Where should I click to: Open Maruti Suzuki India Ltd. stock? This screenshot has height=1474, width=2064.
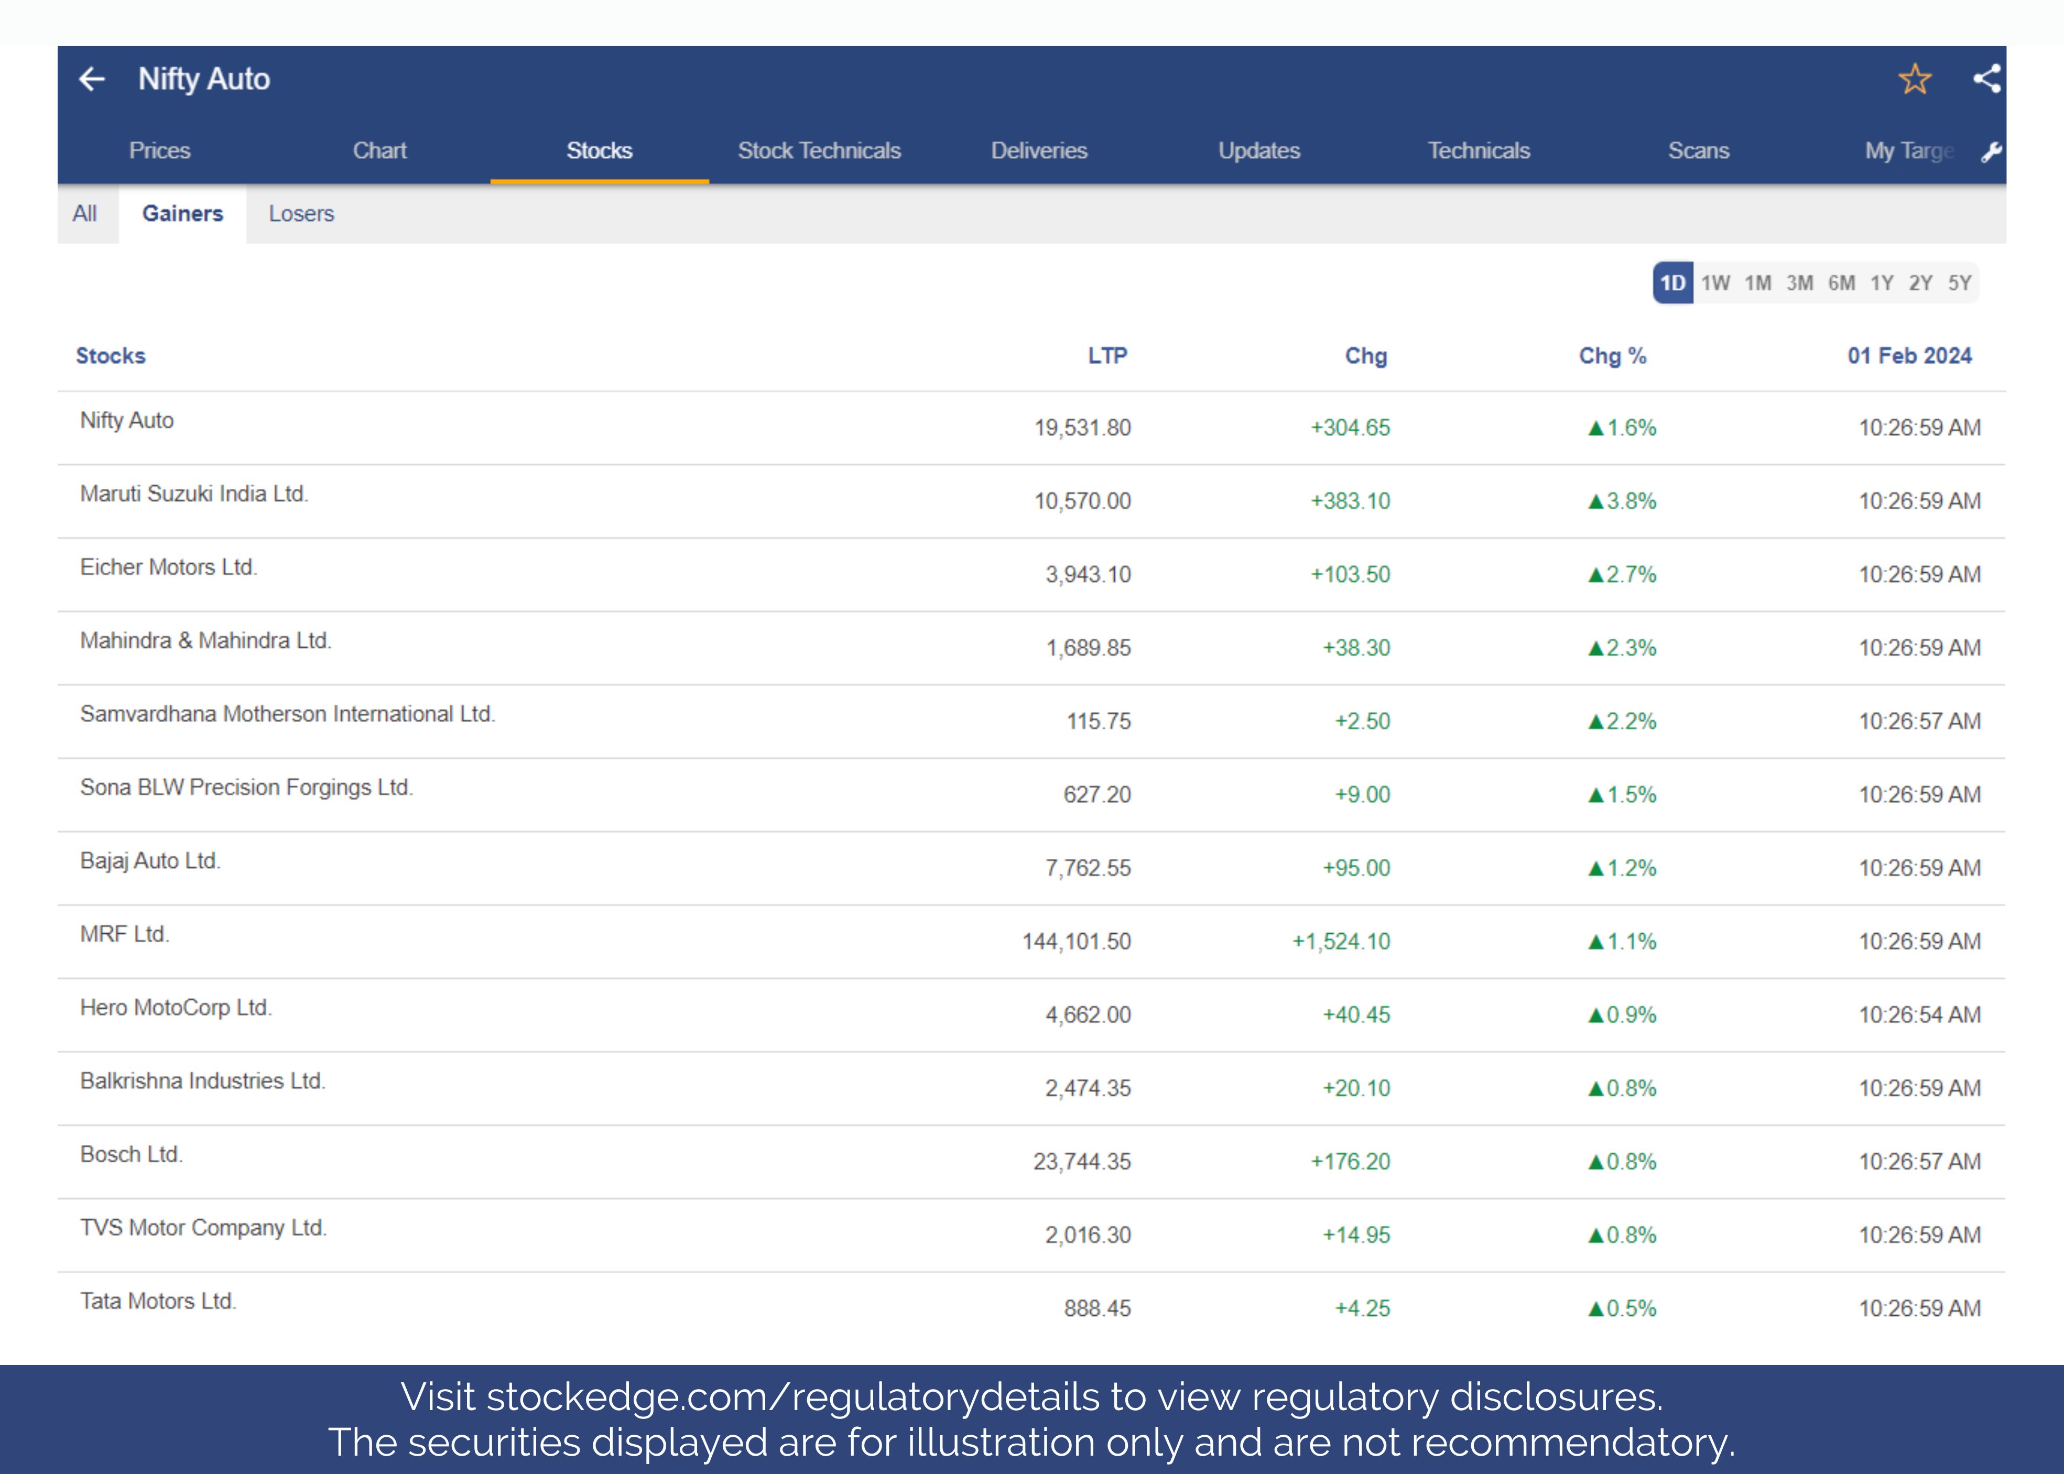pyautogui.click(x=1031, y=502)
